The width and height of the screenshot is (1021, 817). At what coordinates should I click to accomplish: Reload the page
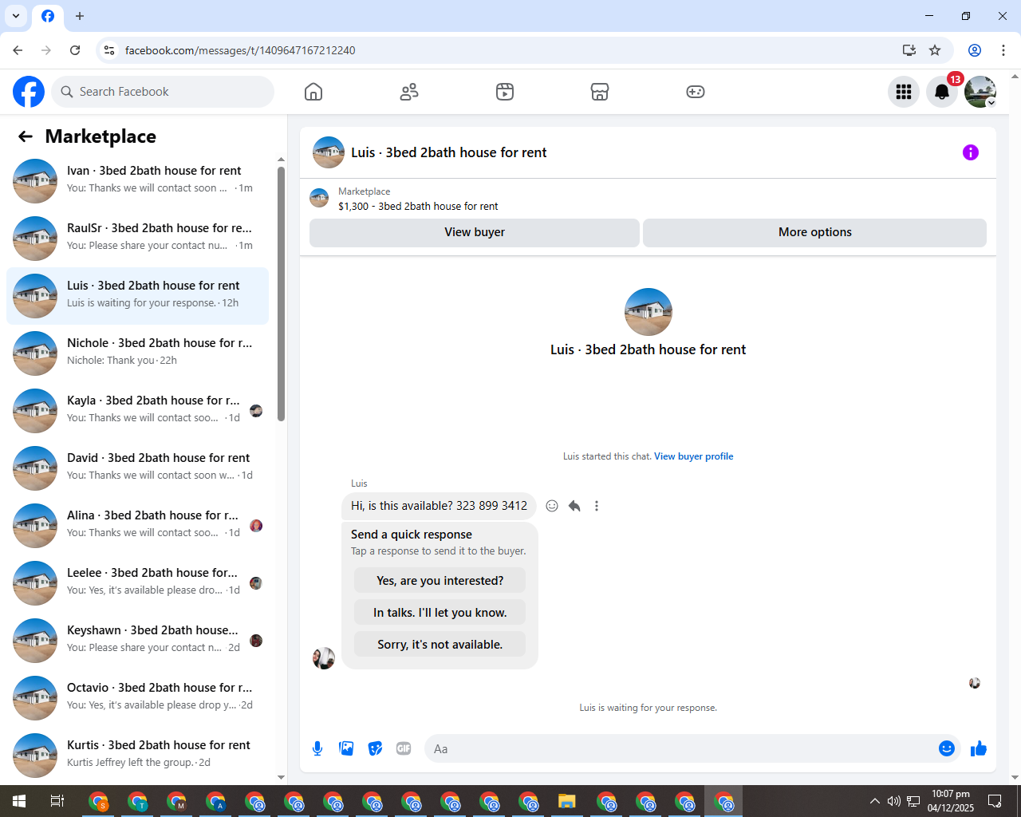click(75, 50)
